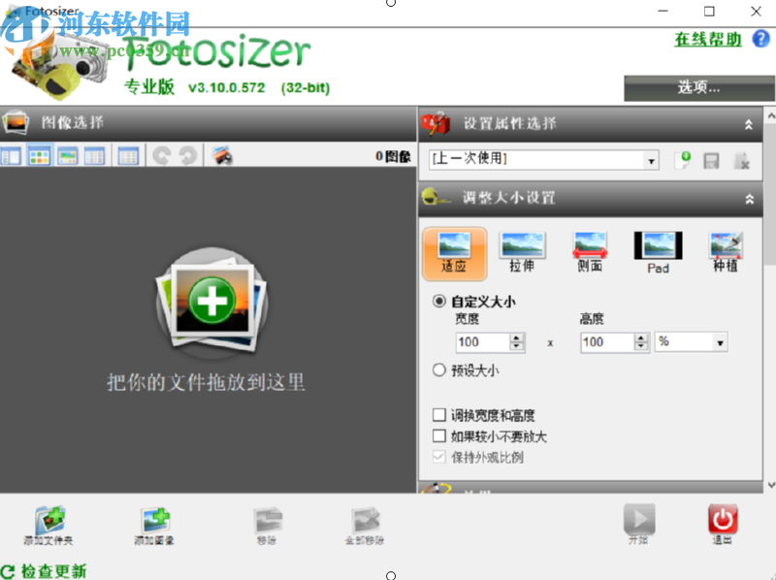The height and width of the screenshot is (580, 776).
Task: Click the 选项 (Options) button
Action: (x=696, y=87)
